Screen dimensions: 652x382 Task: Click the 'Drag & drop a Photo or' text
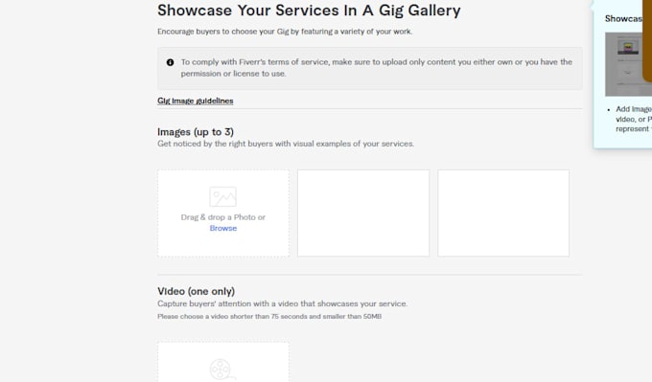[222, 217]
